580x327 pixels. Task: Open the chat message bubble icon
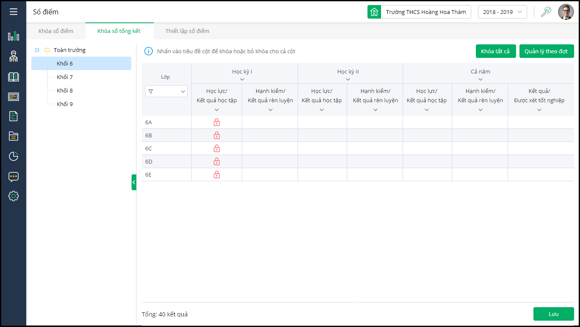click(x=14, y=177)
